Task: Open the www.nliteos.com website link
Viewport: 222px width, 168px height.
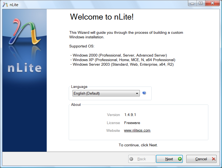Action: 137,130
